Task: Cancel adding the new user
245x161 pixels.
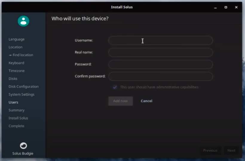Action: point(146,101)
